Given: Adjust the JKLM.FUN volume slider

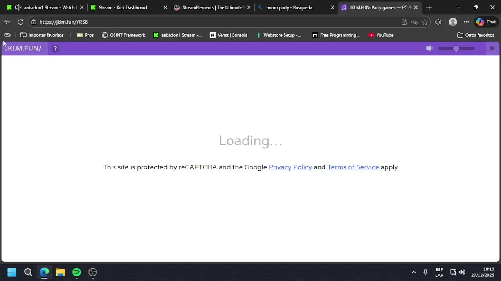Looking at the screenshot, I should tap(456, 48).
